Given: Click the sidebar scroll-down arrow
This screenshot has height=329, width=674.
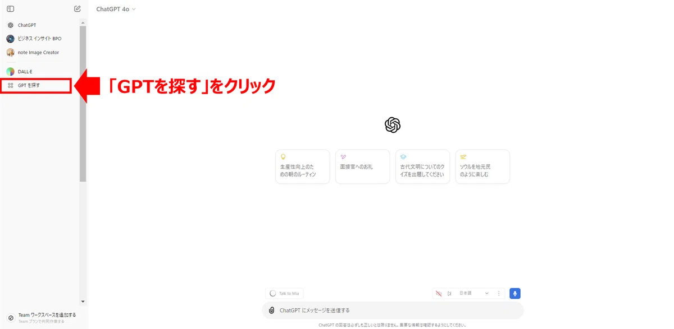Looking at the screenshot, I should coord(83,302).
